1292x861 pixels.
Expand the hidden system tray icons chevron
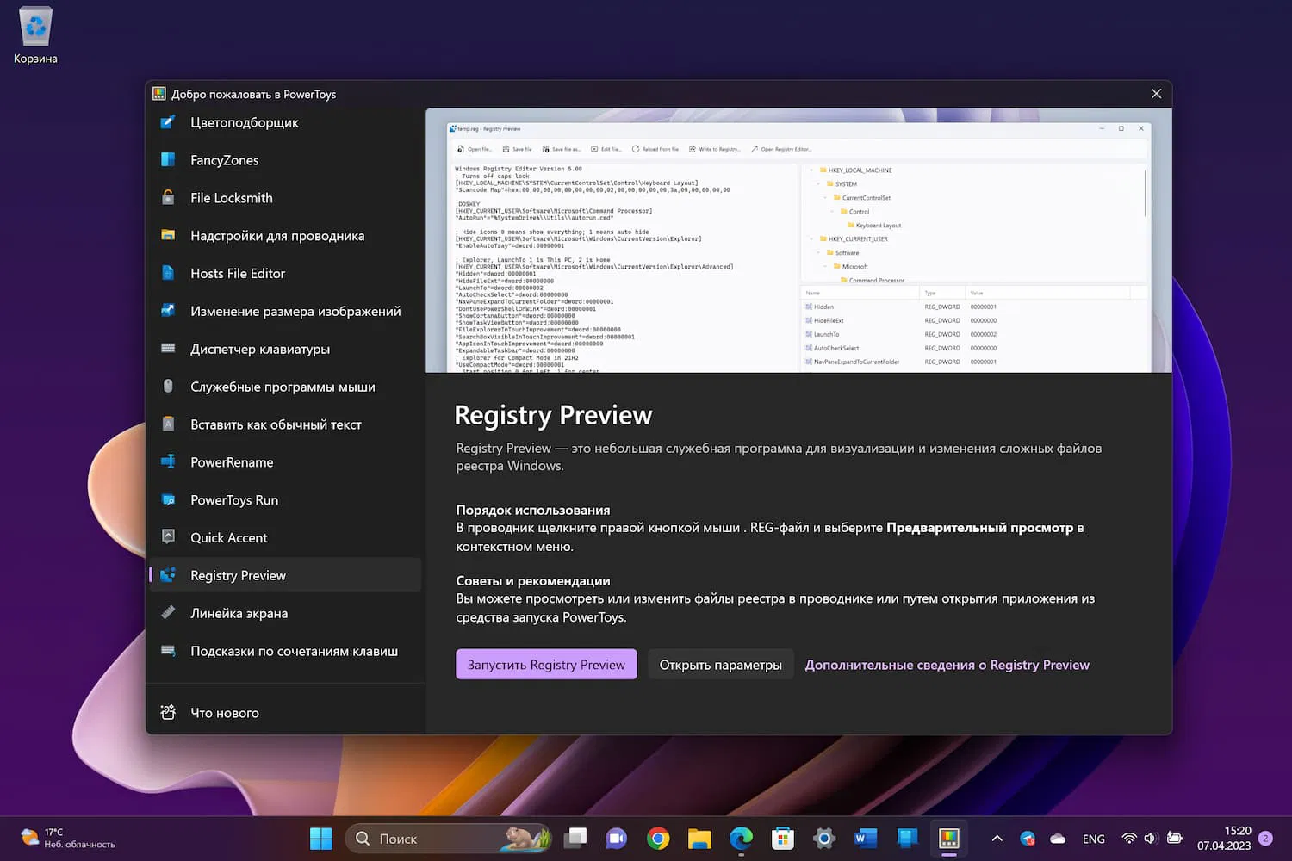(x=997, y=839)
